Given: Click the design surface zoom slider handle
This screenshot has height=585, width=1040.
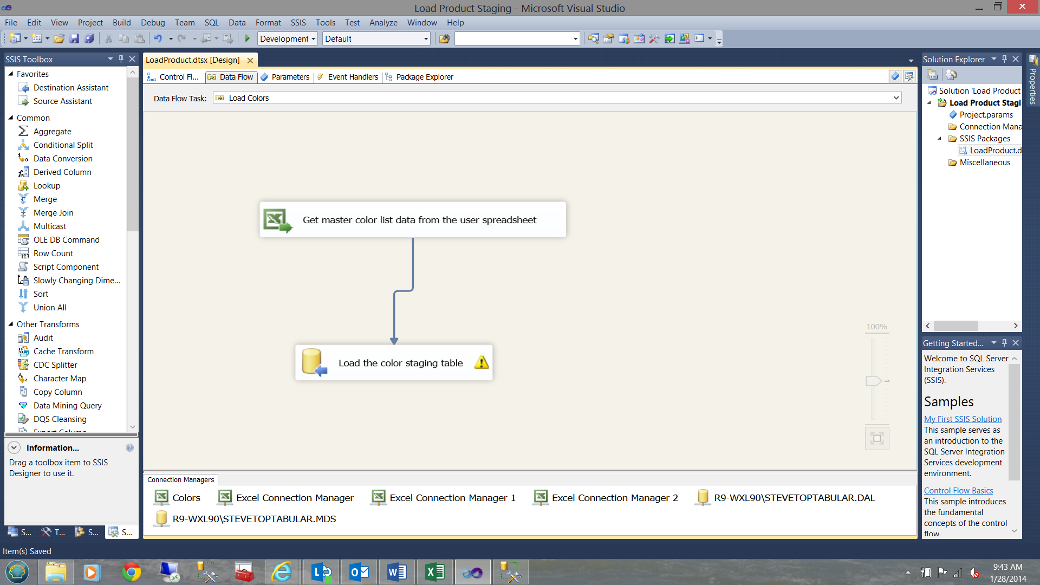Looking at the screenshot, I should (x=873, y=381).
